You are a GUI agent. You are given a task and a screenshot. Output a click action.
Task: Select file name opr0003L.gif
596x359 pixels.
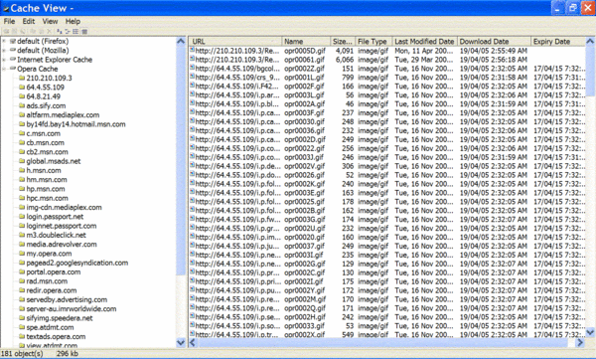pos(304,94)
